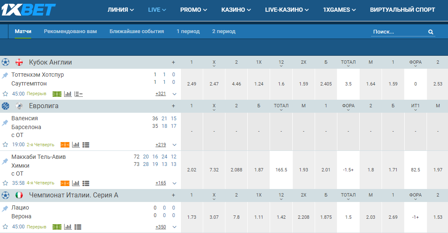448x233 pixels.
Task: Open the statistics chart for the Тоттенхэм match
Action: pos(68,94)
